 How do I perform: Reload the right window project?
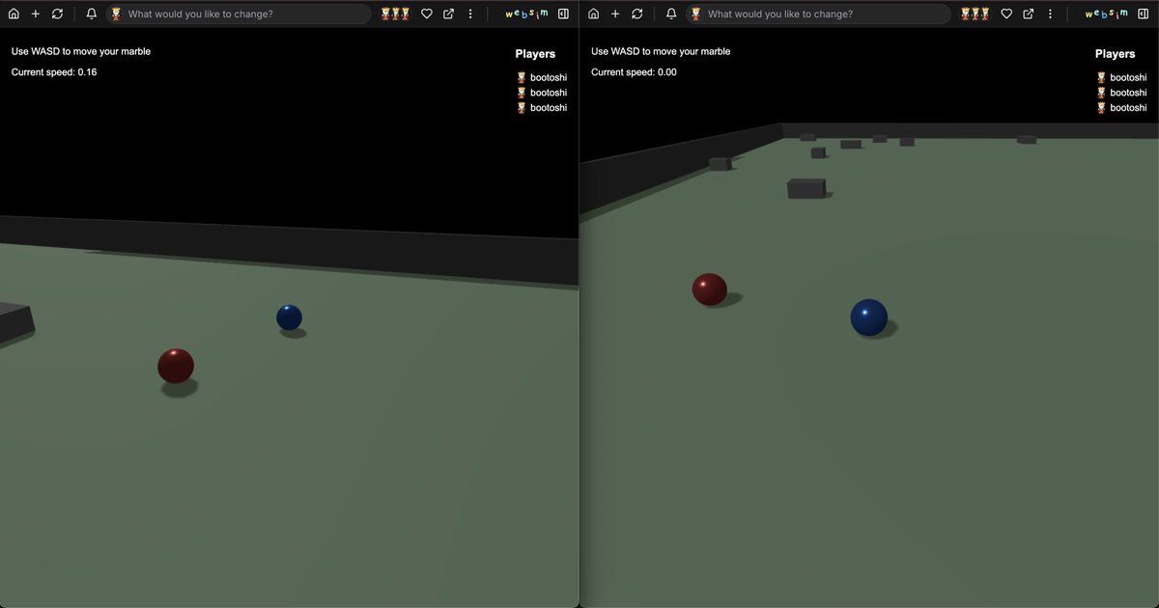pyautogui.click(x=637, y=14)
